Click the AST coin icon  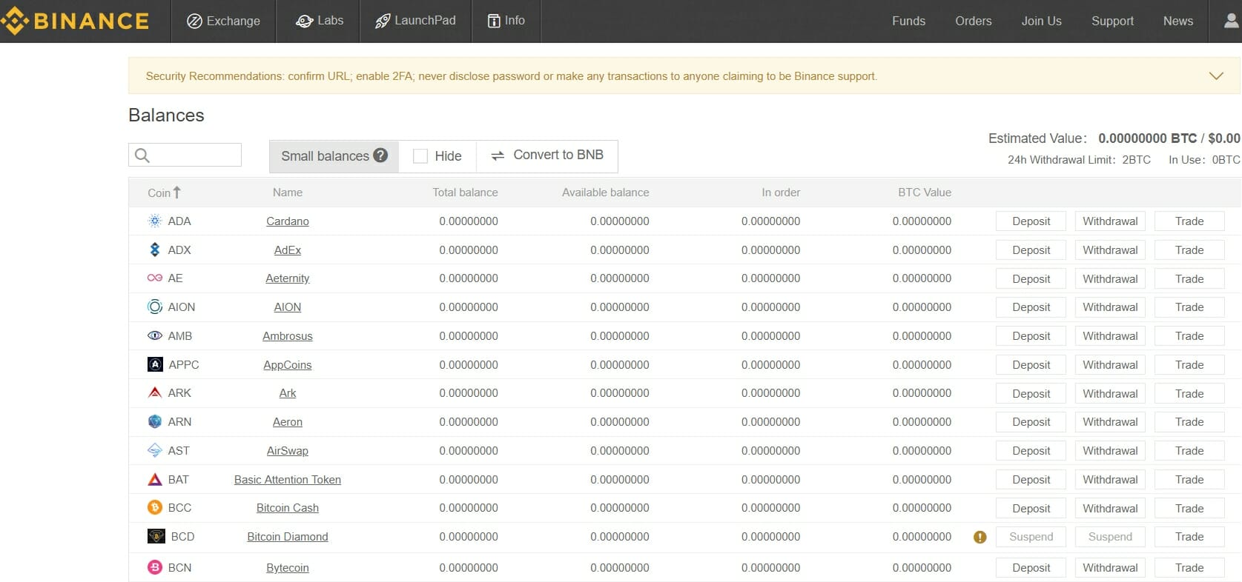[x=154, y=450]
